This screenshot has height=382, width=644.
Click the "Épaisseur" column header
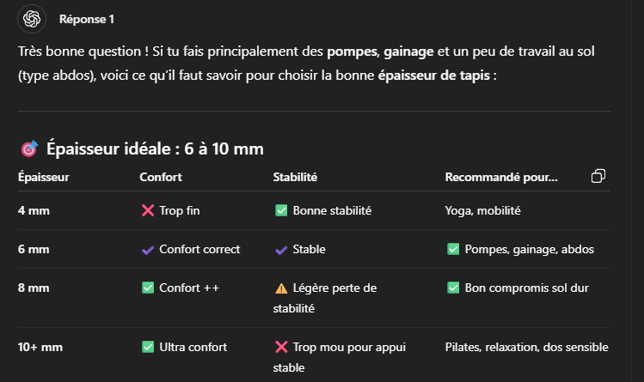coord(43,178)
